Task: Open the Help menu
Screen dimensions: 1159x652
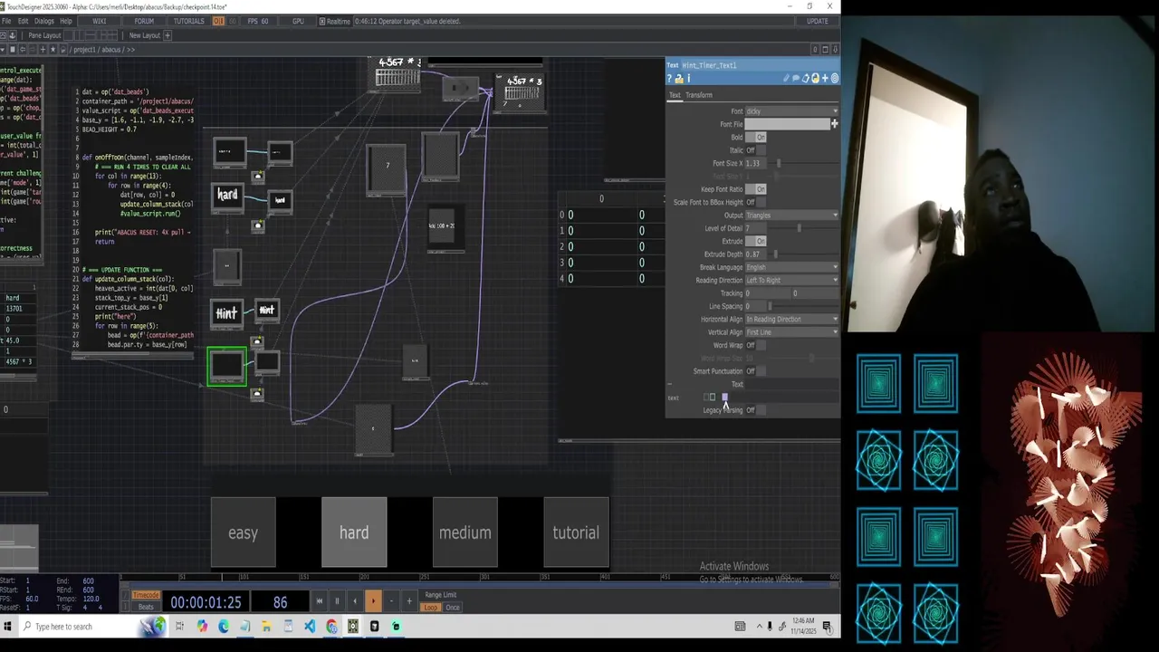Action: tap(66, 21)
